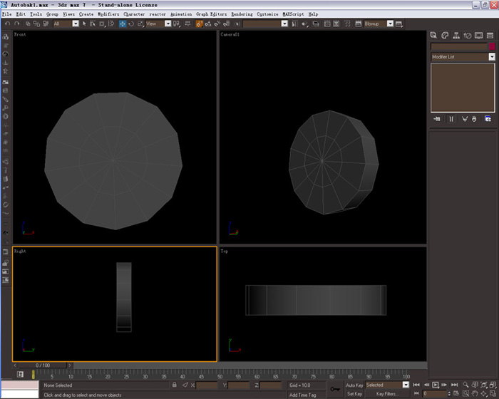Viewport: 499px width, 399px height.
Task: Click the Play Animation button
Action: pyautogui.click(x=436, y=385)
